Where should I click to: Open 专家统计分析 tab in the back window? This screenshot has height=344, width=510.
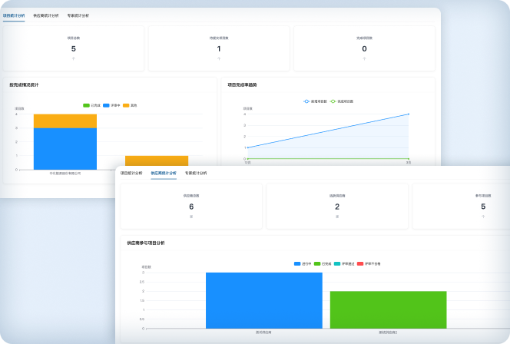pyautogui.click(x=78, y=15)
